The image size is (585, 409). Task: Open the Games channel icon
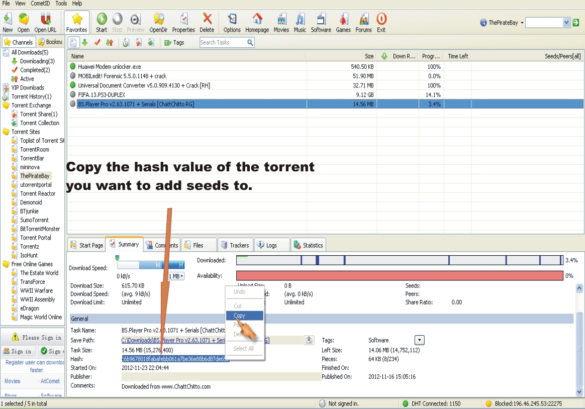[x=343, y=23]
